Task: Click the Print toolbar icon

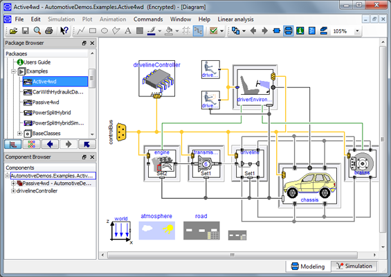Action: (x=49, y=30)
